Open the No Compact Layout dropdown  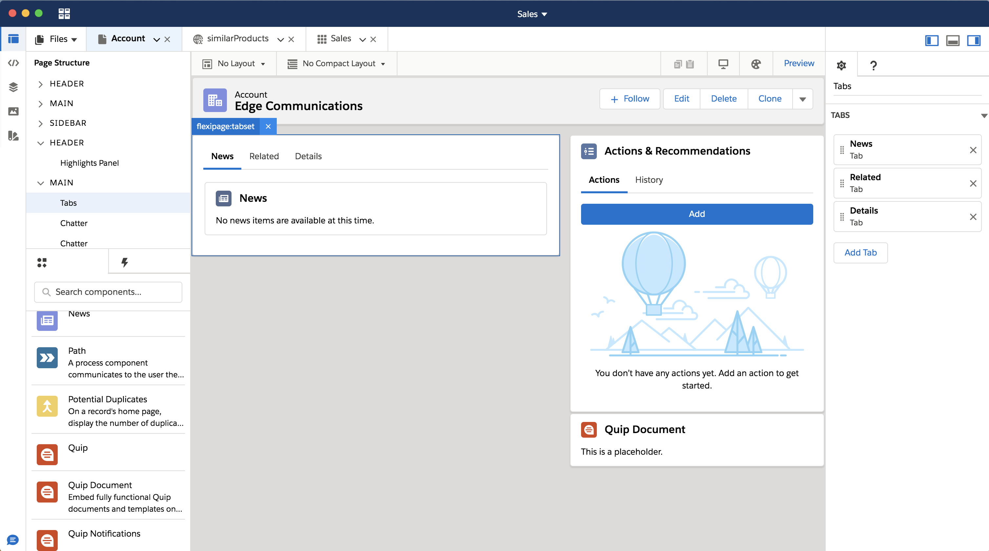(337, 63)
